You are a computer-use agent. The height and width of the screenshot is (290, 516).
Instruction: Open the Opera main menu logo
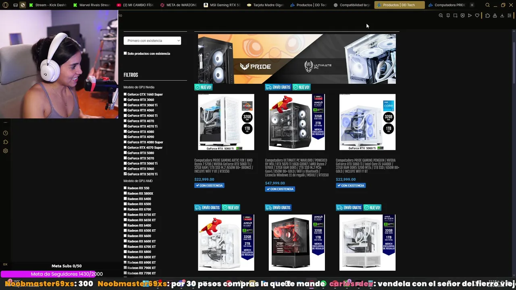(x=6, y=5)
